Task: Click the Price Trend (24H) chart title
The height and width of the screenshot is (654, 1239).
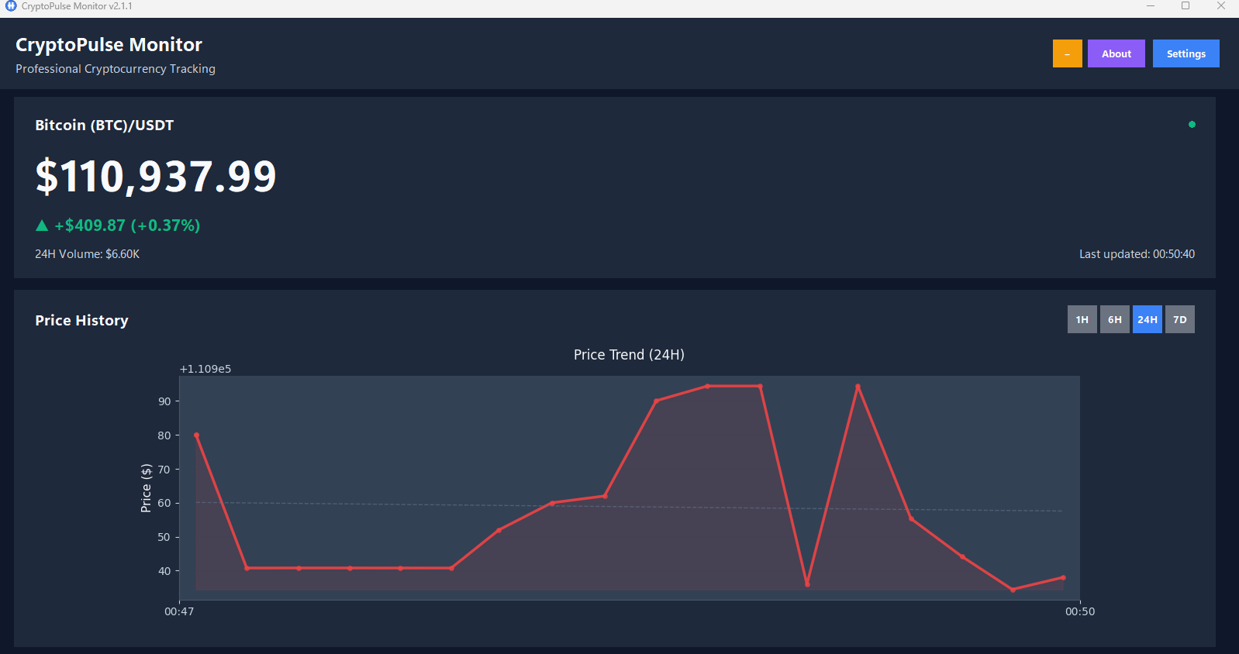Action: [629, 355]
